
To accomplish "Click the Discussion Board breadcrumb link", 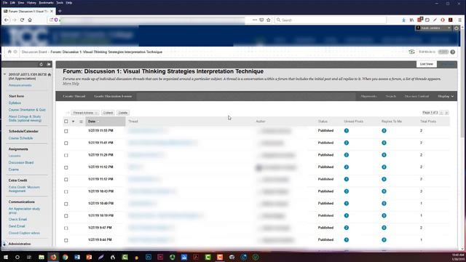I will tap(34, 52).
